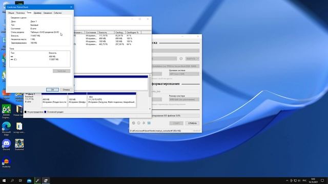Viewport: 328px width, 184px height.
Task: Open Rufus about info icon
Action: [139, 123]
